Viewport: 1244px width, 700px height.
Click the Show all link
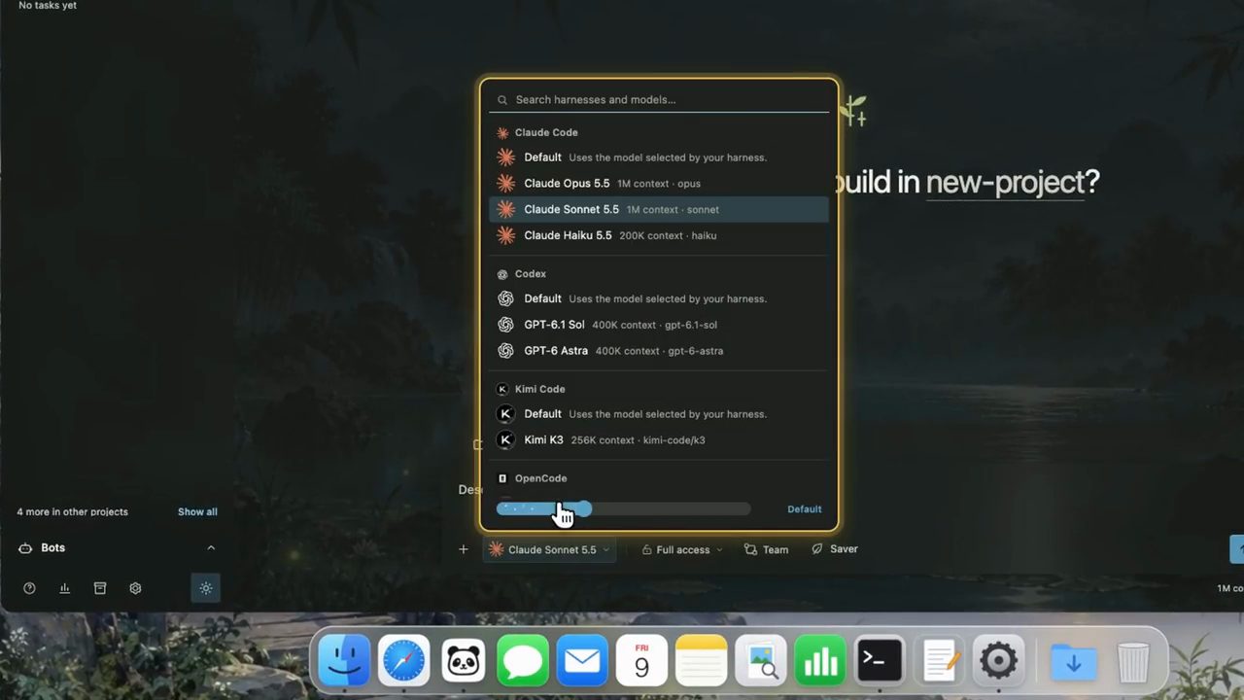tap(197, 511)
